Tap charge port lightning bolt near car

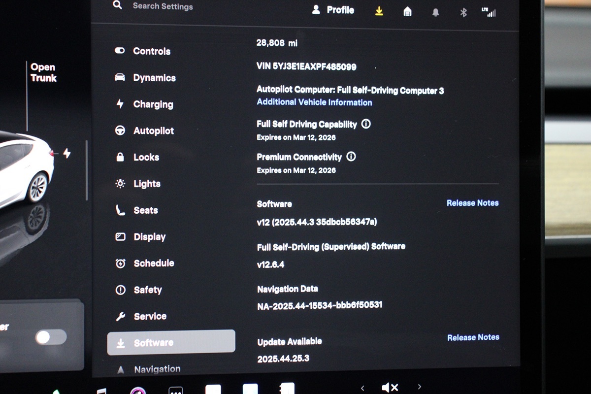[66, 154]
